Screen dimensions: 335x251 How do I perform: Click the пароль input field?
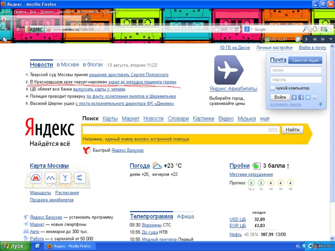pyautogui.click(x=296, y=80)
